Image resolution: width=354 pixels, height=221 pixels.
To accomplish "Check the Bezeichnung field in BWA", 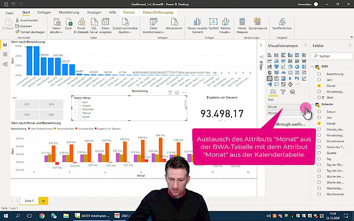I will [x=319, y=73].
